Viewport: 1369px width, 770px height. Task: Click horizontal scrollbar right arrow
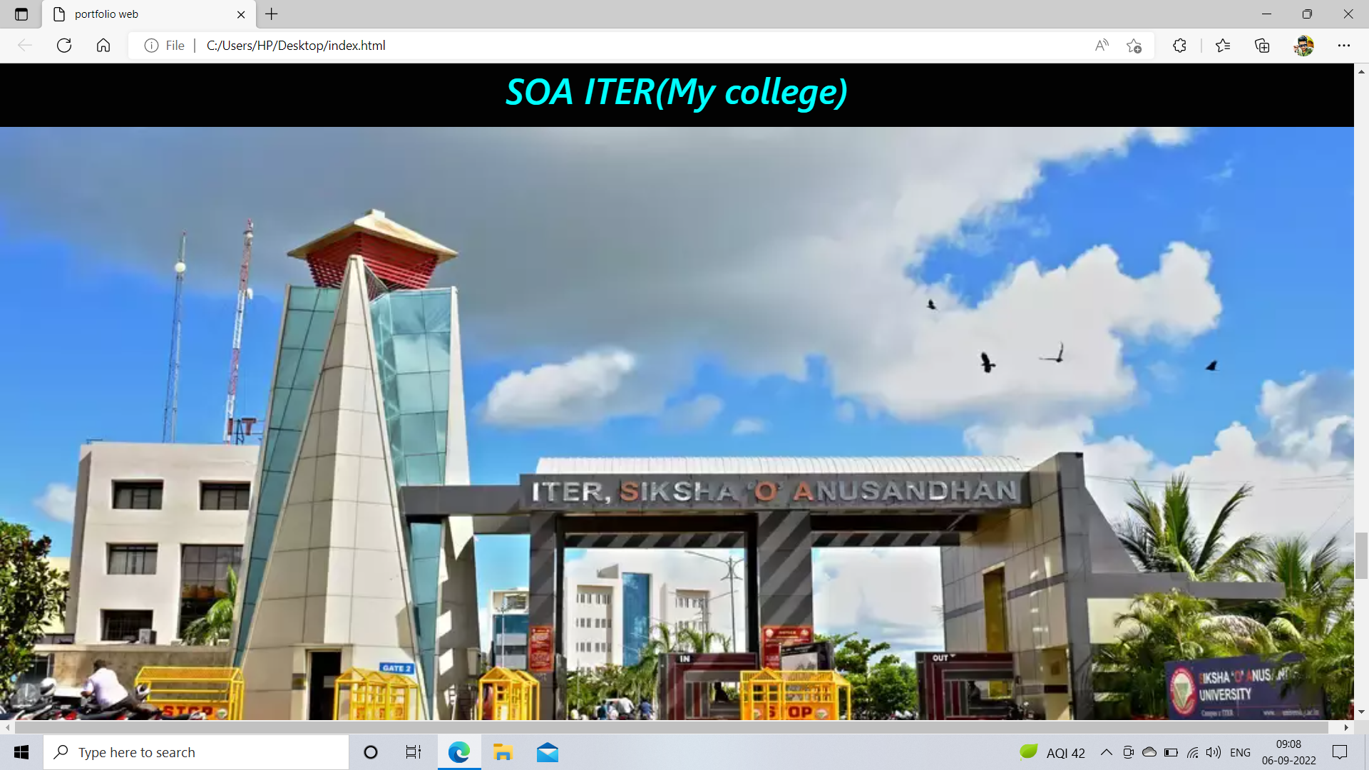1345,727
